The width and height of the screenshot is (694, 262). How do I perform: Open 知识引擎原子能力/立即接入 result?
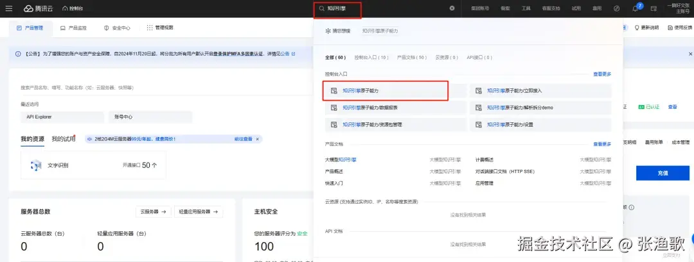click(540, 90)
